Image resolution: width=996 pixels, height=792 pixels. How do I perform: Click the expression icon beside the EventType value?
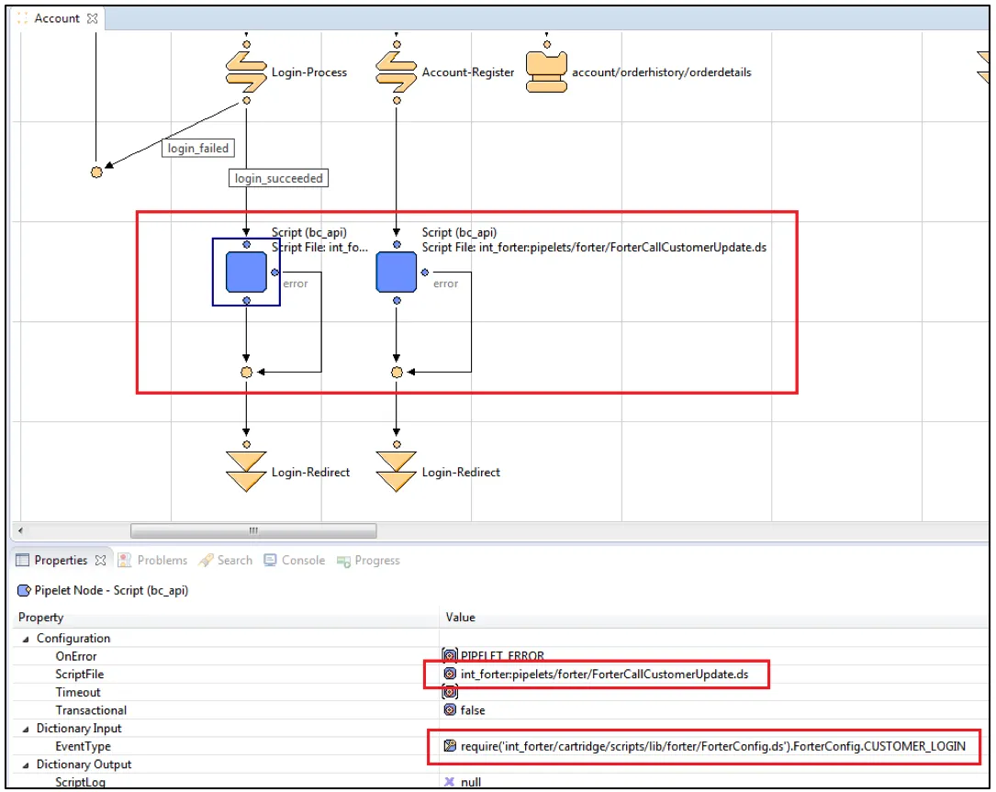click(x=450, y=745)
